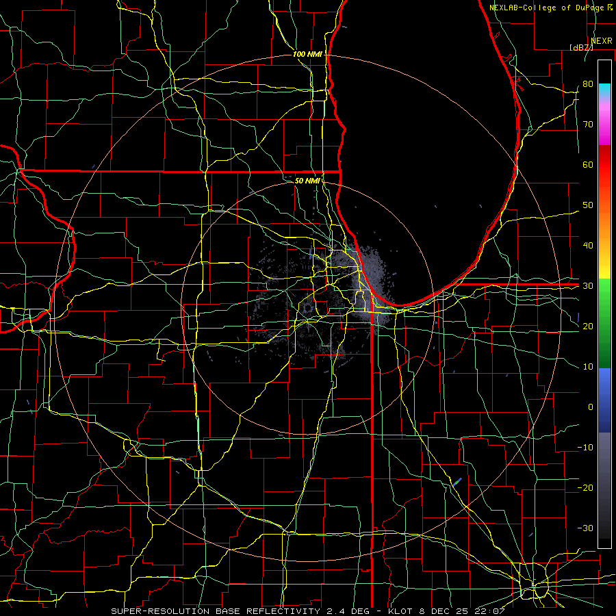Pick the blue segment of color bar

[604, 400]
